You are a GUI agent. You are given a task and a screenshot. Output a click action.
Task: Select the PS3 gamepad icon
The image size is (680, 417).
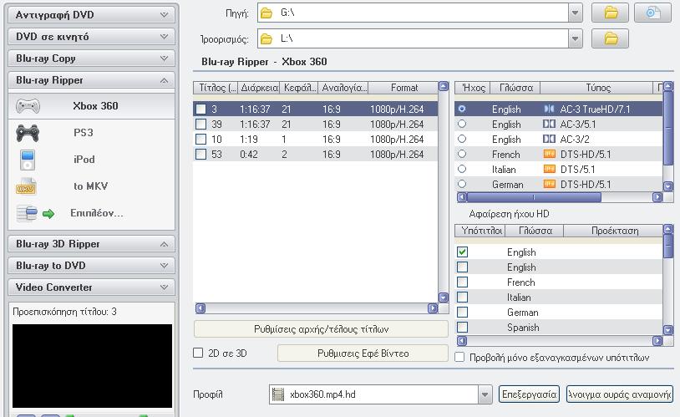click(28, 133)
